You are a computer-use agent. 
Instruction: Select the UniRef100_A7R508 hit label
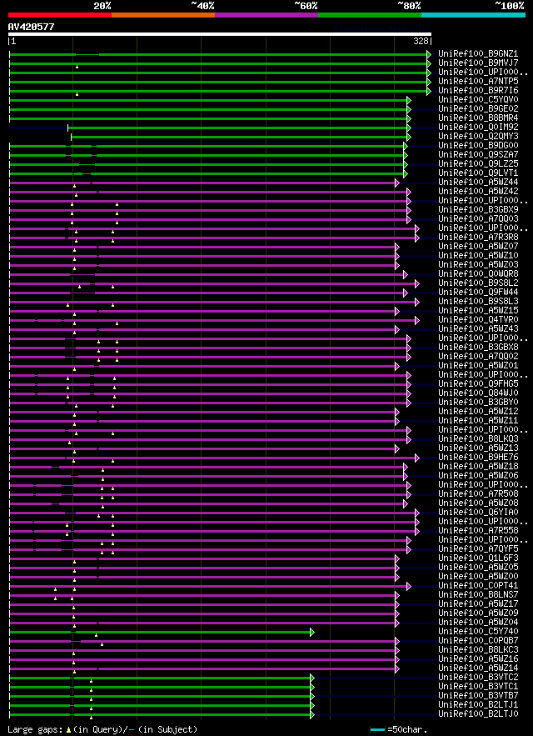click(x=478, y=493)
